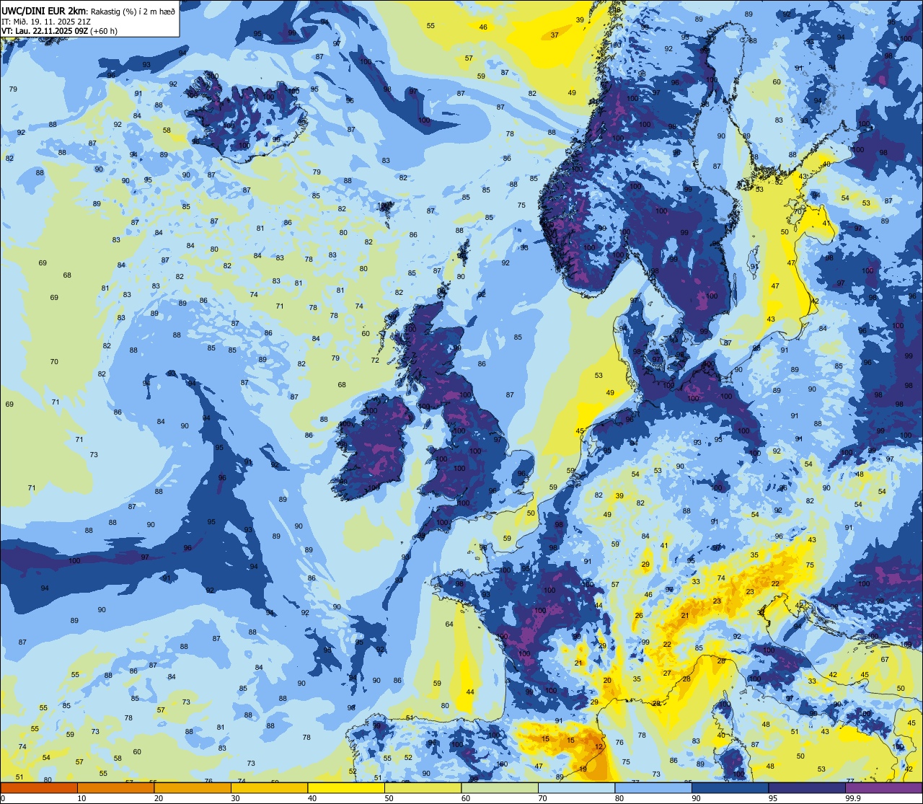The height and width of the screenshot is (804, 923).
Task: Click the 60–70% pale green legend swatch
Action: coord(500,787)
